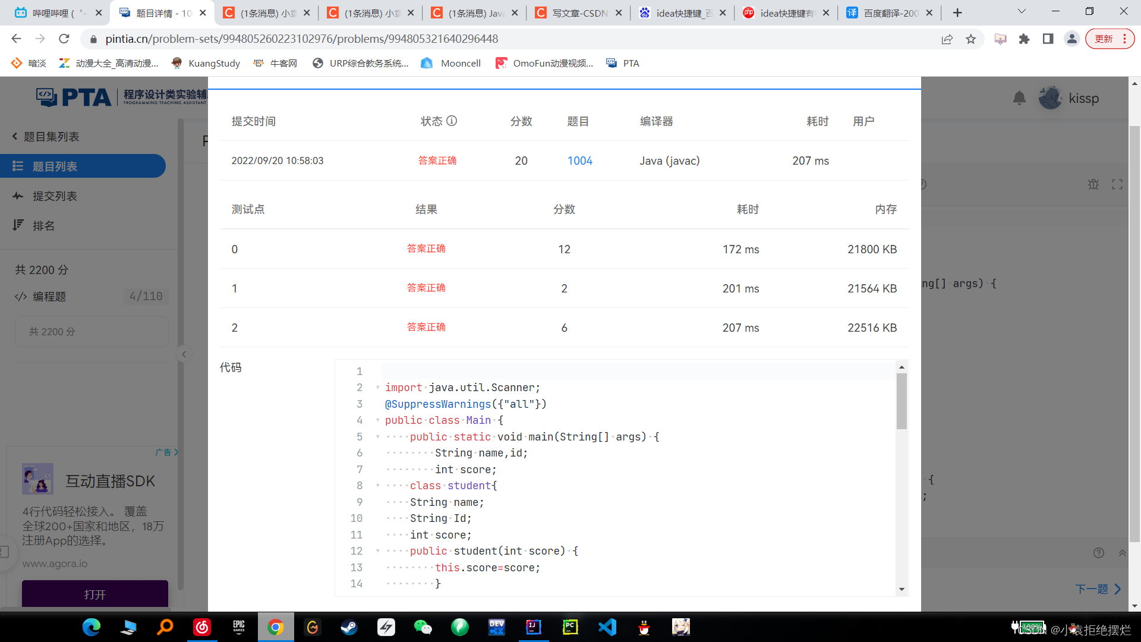Open tab search dropdown arrow
This screenshot has height=642, width=1141.
point(1022,12)
